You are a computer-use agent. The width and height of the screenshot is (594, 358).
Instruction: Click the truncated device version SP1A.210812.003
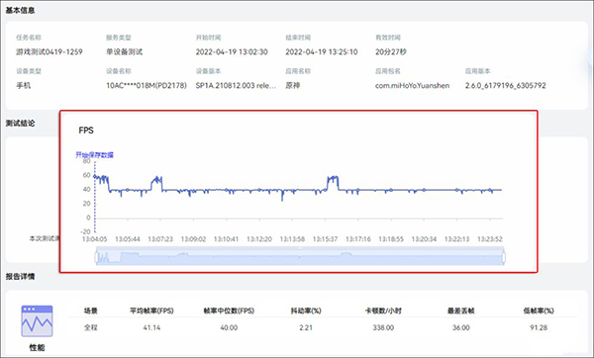(x=236, y=85)
